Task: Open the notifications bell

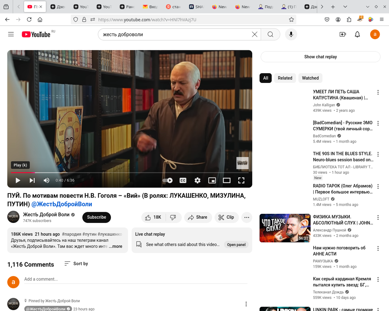Action: (358, 34)
